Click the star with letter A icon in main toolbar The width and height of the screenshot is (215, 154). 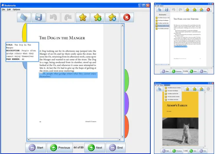tap(112, 17)
